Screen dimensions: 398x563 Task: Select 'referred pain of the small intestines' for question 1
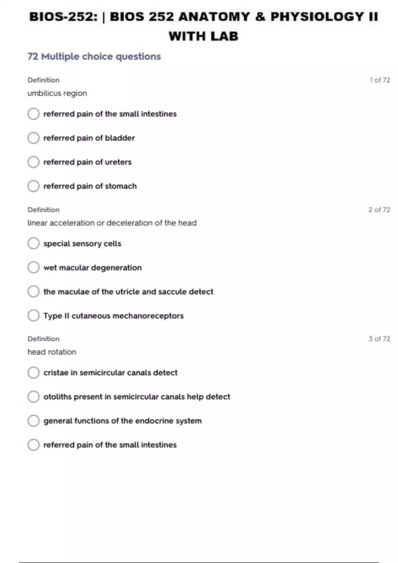click(33, 114)
